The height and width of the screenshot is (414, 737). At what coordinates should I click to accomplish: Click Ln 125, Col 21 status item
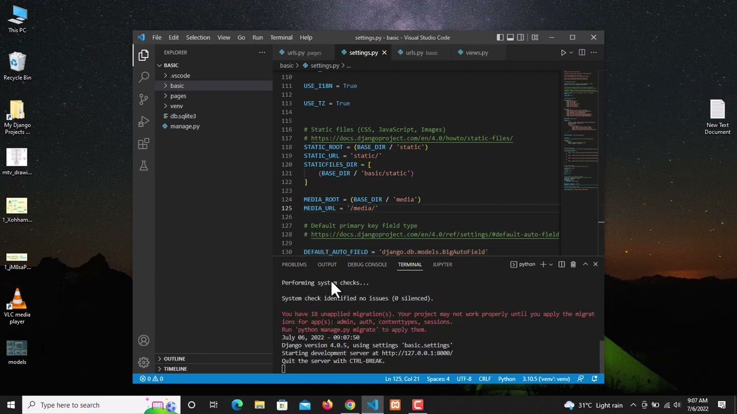point(402,379)
